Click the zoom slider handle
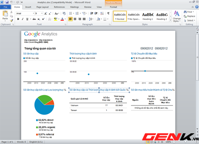The height and width of the screenshot is (144, 199). [185, 142]
